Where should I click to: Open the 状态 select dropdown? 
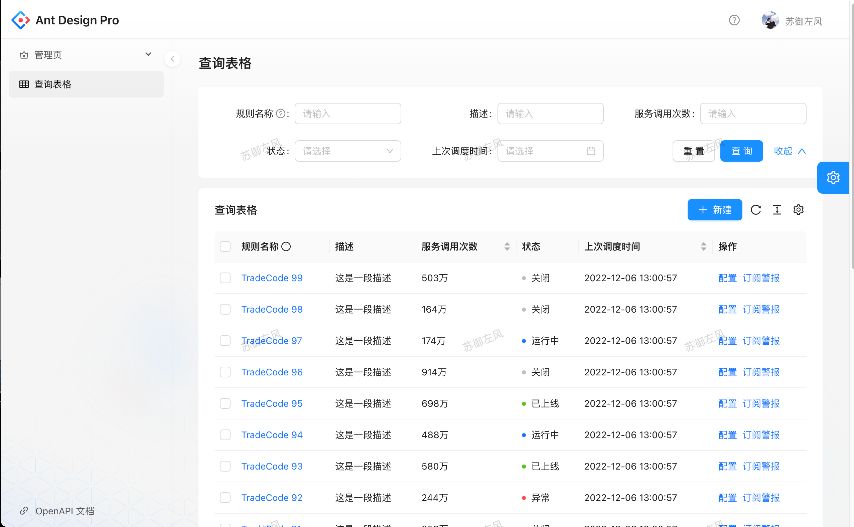pos(348,151)
